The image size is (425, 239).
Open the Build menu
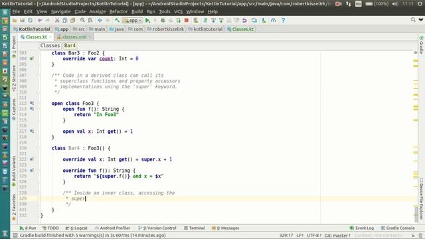(137, 12)
